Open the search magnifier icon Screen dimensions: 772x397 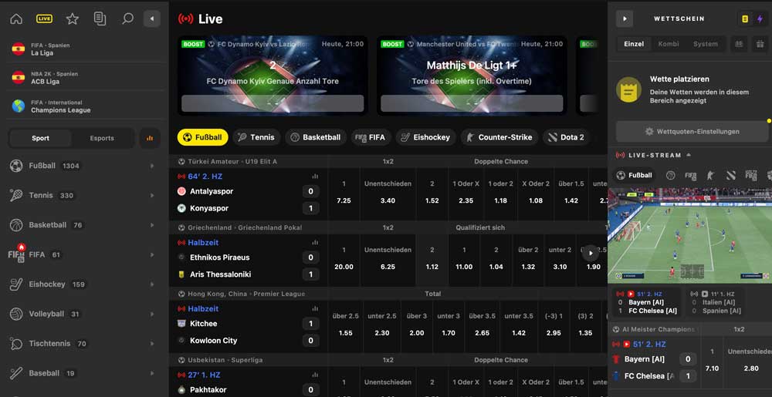[x=127, y=19]
